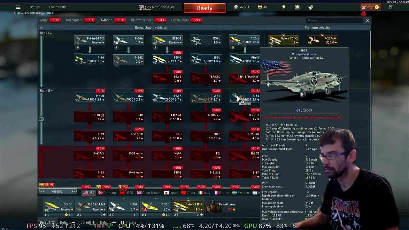Viewport: 409px width, 230px height.
Task: Select the USA nation tab
Action: (x=89, y=193)
